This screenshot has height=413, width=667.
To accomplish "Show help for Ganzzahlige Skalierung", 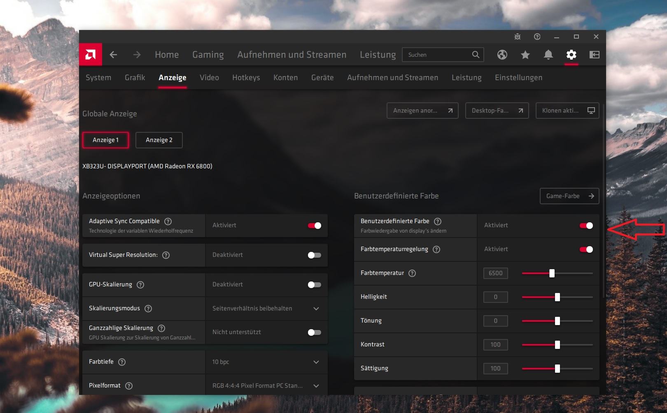I will 161,328.
